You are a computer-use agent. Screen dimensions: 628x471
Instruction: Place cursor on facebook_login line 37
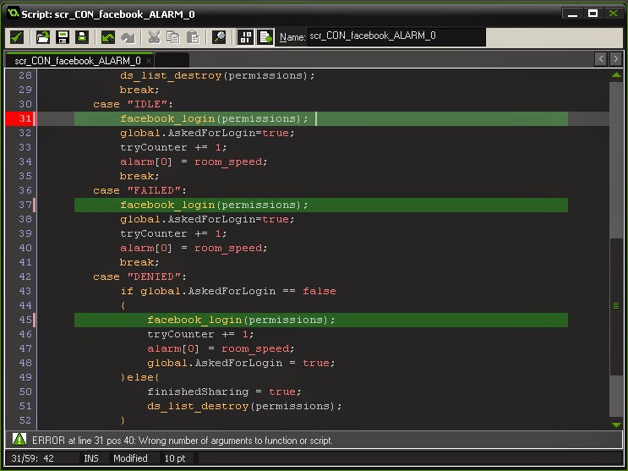(x=215, y=205)
